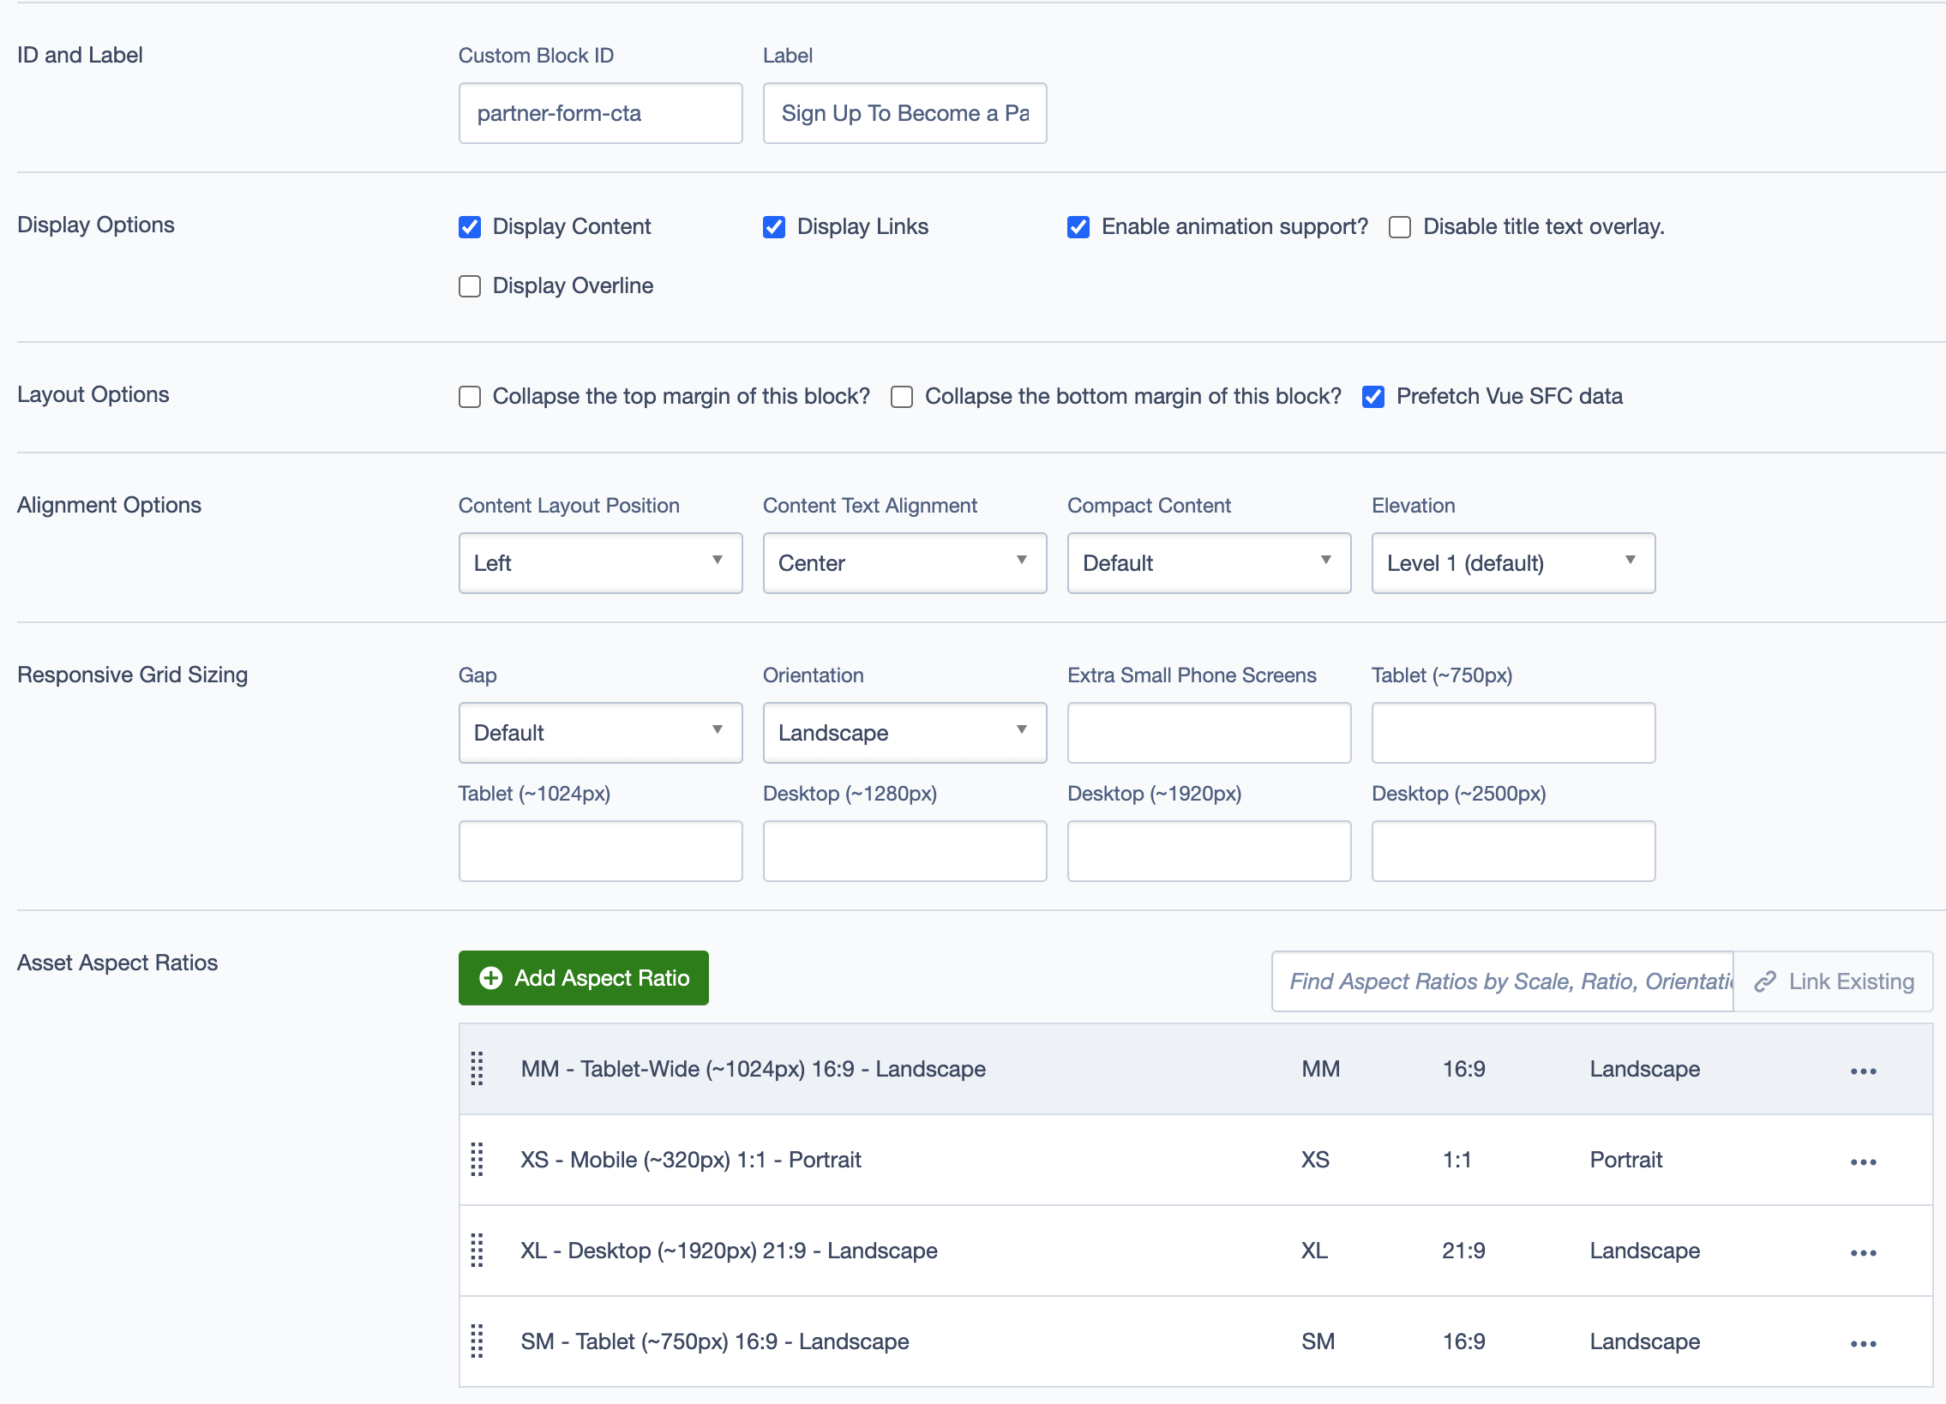Click the Link Existing button
This screenshot has width=1946, height=1404.
click(1834, 981)
